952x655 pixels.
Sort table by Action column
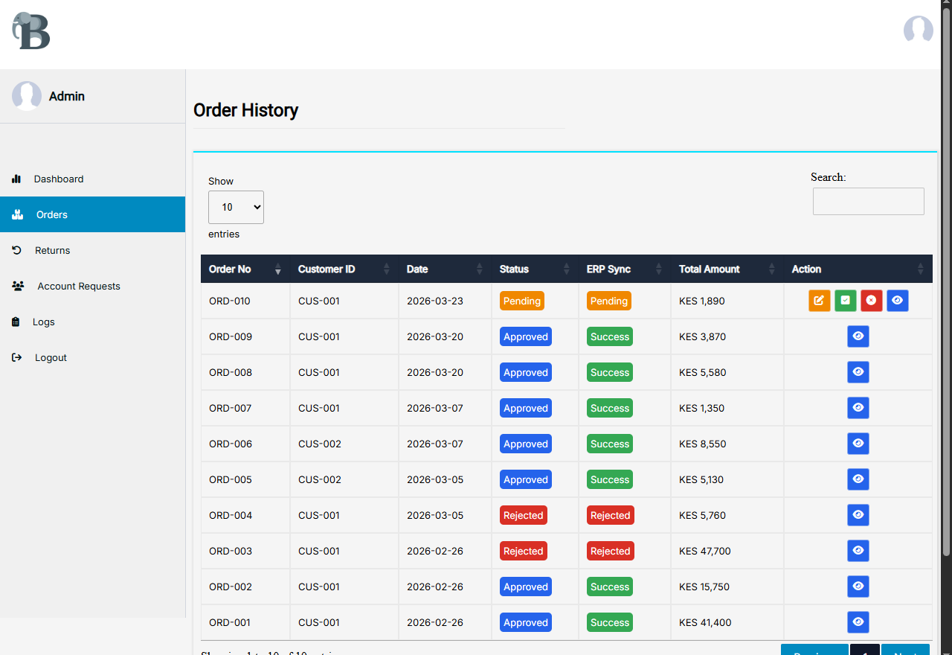click(858, 269)
